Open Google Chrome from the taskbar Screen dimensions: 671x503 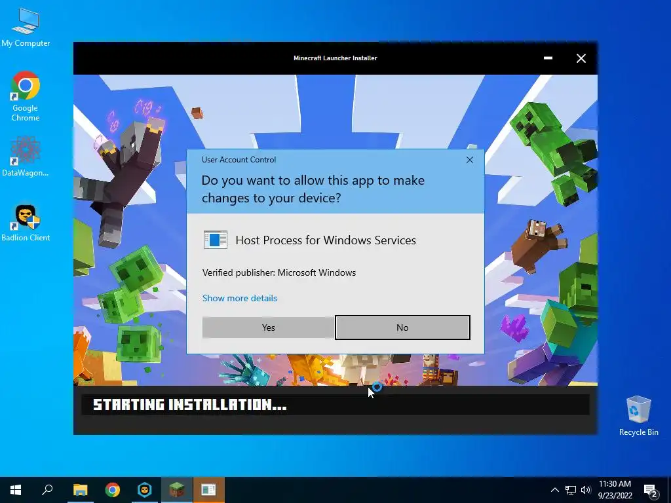click(113, 490)
